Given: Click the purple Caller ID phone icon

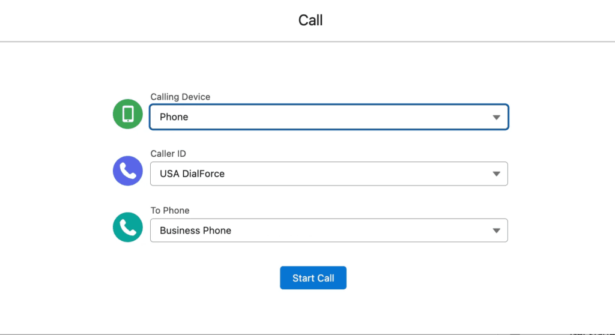Looking at the screenshot, I should click(128, 171).
